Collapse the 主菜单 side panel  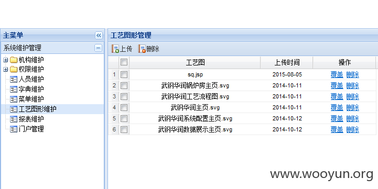(x=99, y=36)
